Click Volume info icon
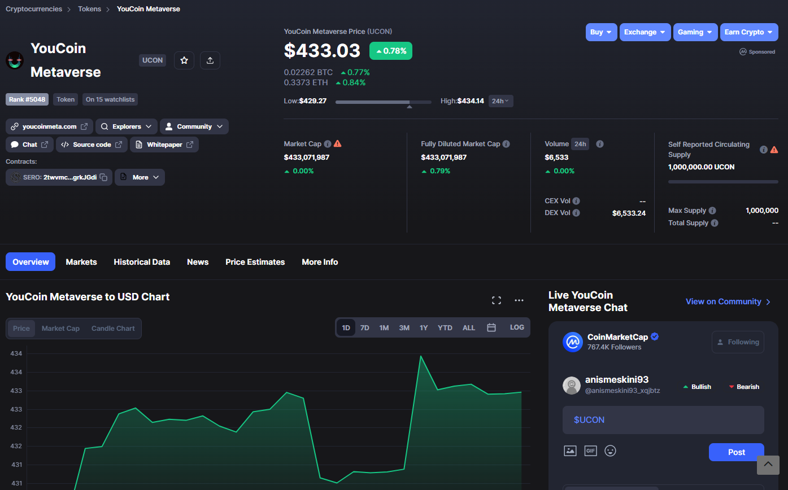This screenshot has height=490, width=788. pos(600,144)
